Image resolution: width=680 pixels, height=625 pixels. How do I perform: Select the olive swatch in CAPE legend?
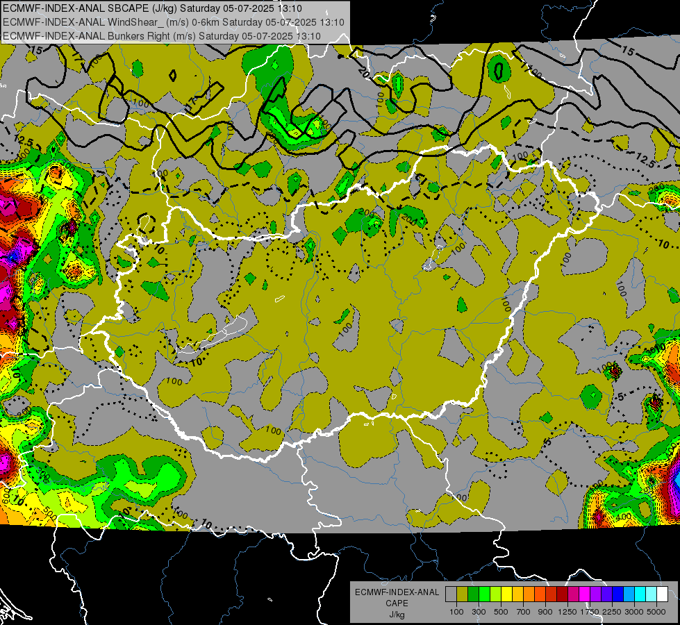[x=462, y=594]
